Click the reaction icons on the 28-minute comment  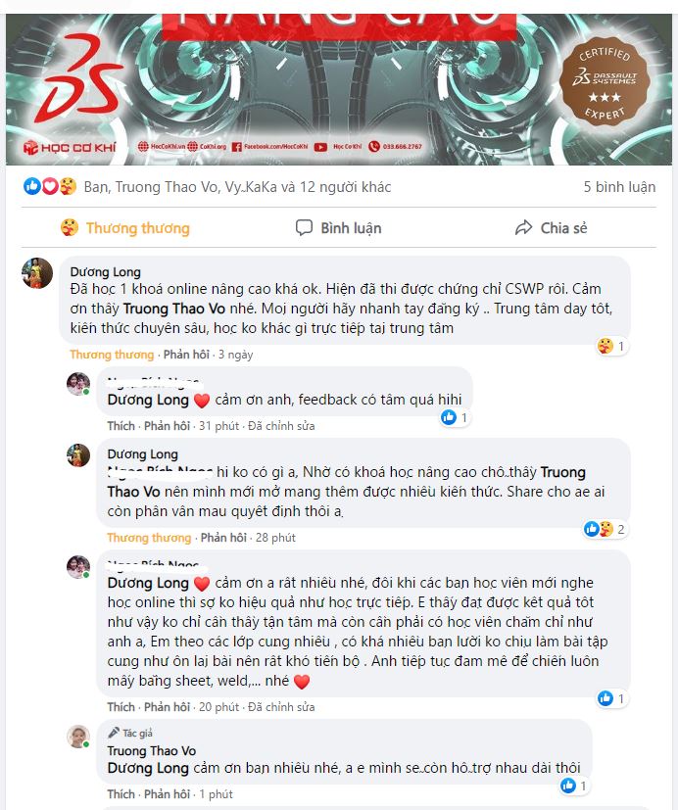coord(599,529)
